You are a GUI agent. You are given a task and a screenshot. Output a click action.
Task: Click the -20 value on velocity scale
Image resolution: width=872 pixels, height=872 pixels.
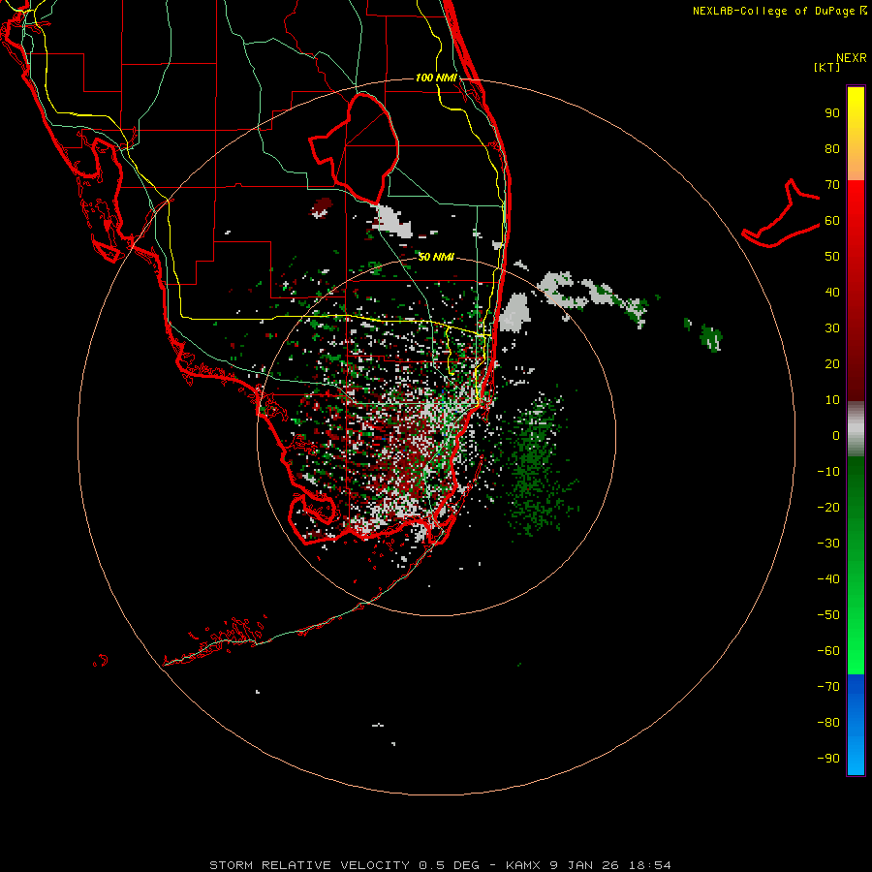pyautogui.click(x=828, y=507)
